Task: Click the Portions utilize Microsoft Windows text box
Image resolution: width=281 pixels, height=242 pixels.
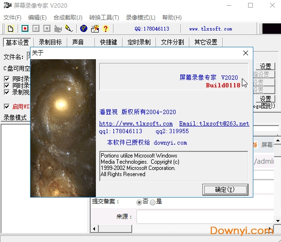Action: pyautogui.click(x=174, y=166)
